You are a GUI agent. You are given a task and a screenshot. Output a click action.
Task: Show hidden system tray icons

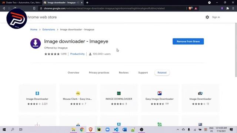click(178, 130)
